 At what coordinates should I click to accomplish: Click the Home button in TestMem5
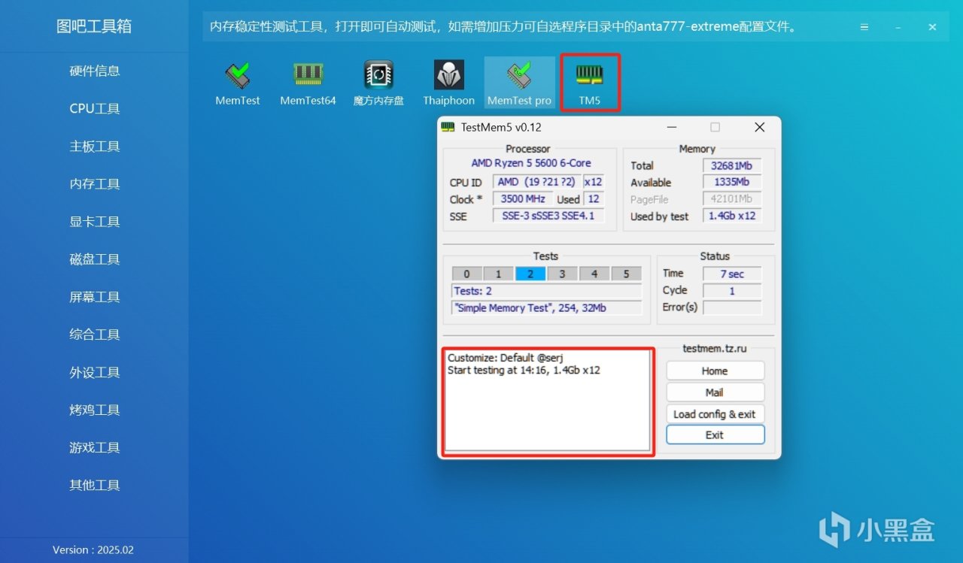[x=715, y=371]
